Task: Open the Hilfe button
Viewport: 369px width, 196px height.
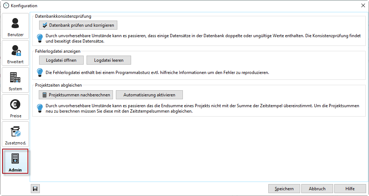Action: (350, 189)
